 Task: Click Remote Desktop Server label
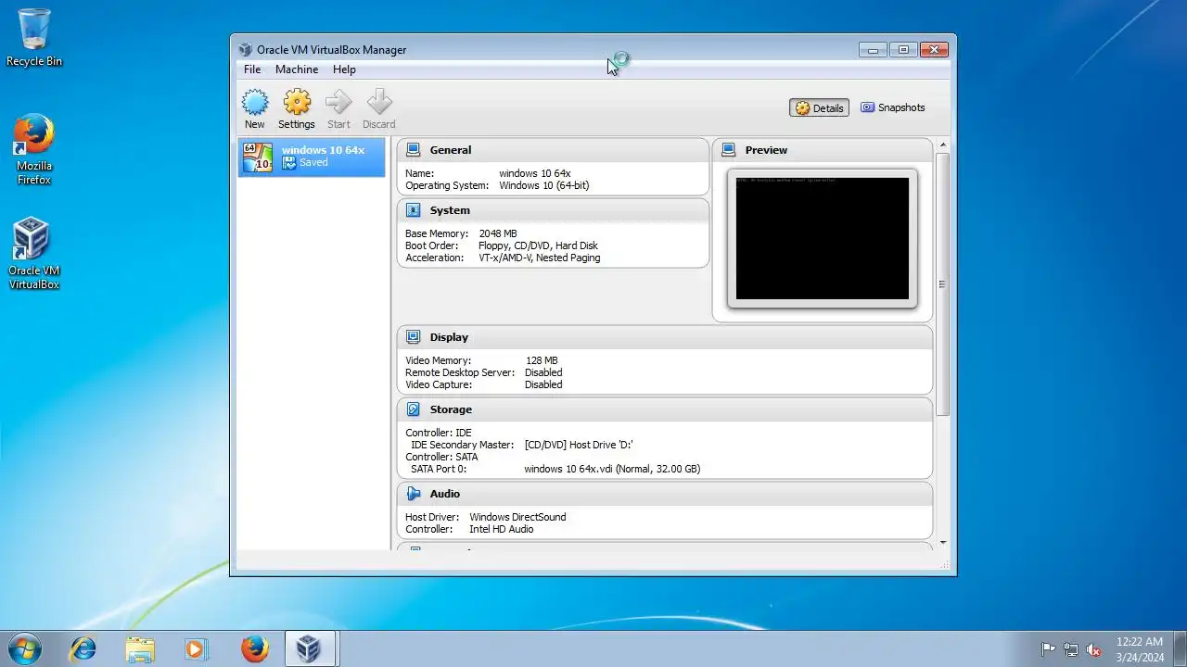pos(460,372)
